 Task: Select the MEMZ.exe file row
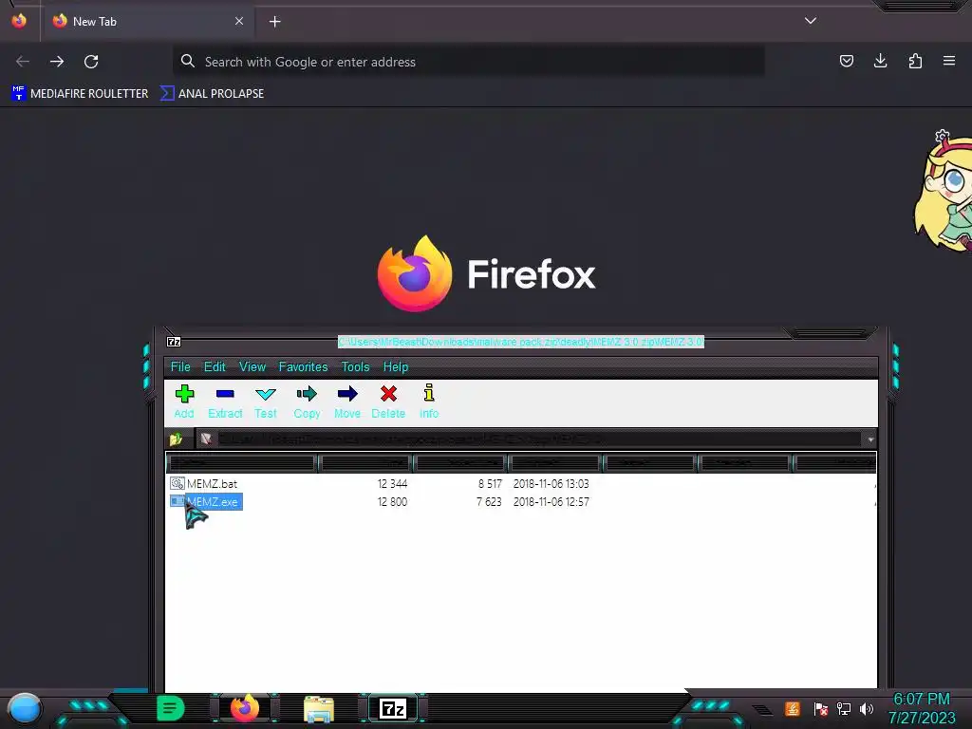click(x=521, y=501)
